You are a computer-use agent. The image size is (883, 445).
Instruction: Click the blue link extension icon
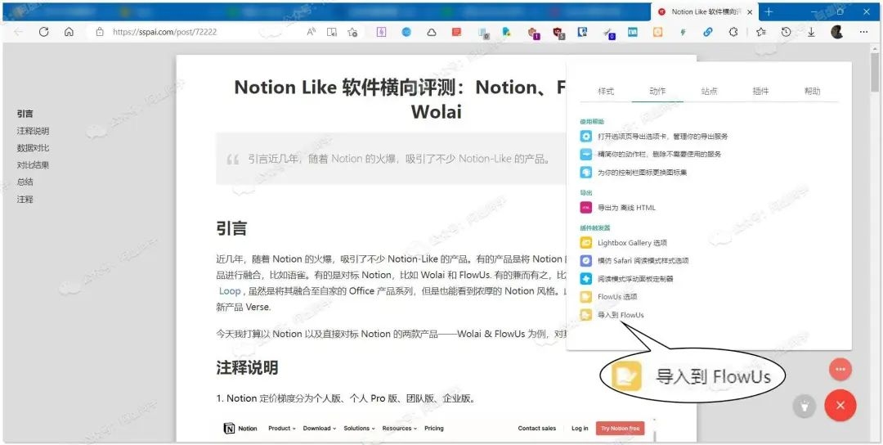coord(708,32)
